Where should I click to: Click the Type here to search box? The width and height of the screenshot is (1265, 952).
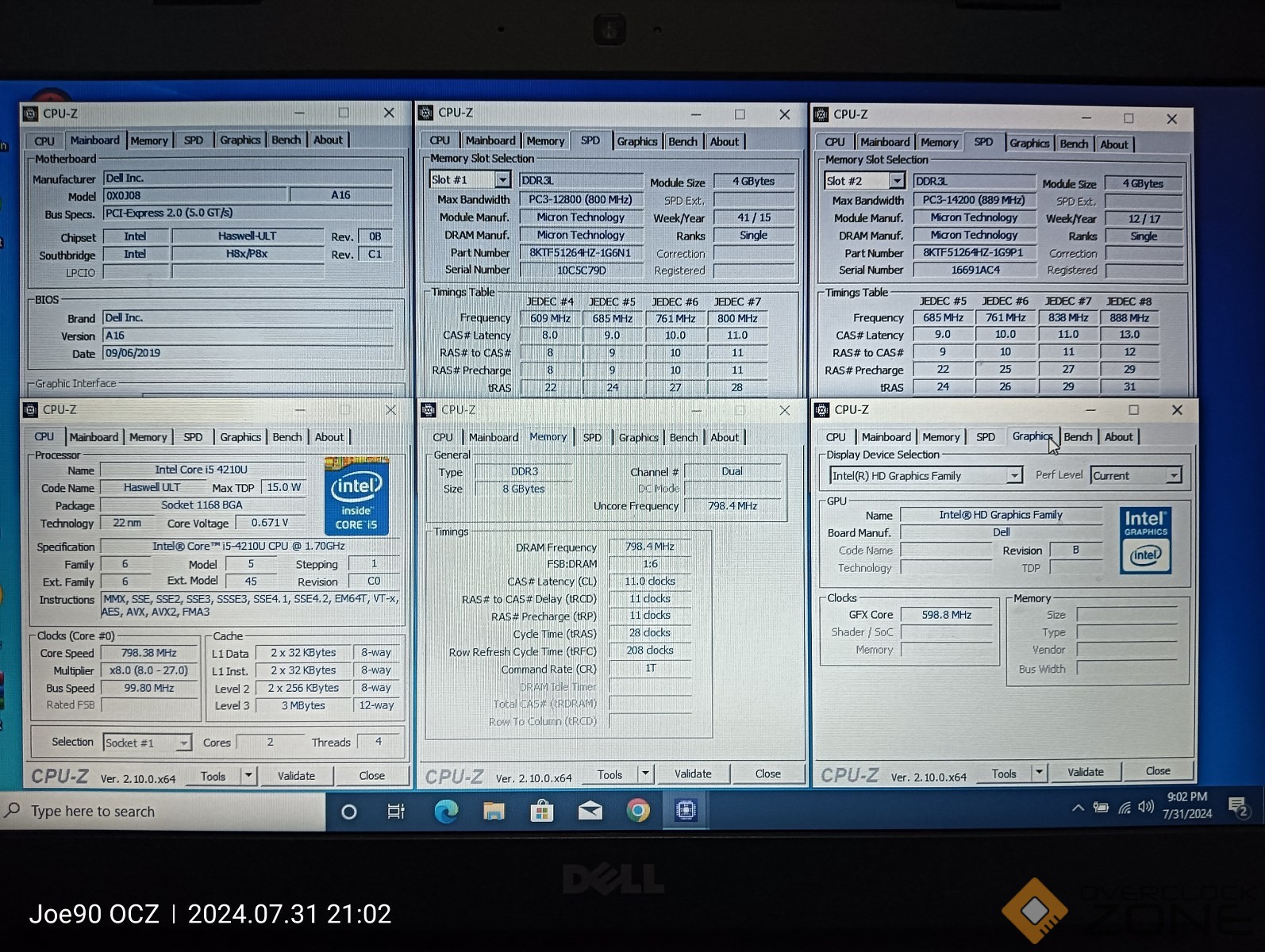click(x=163, y=812)
